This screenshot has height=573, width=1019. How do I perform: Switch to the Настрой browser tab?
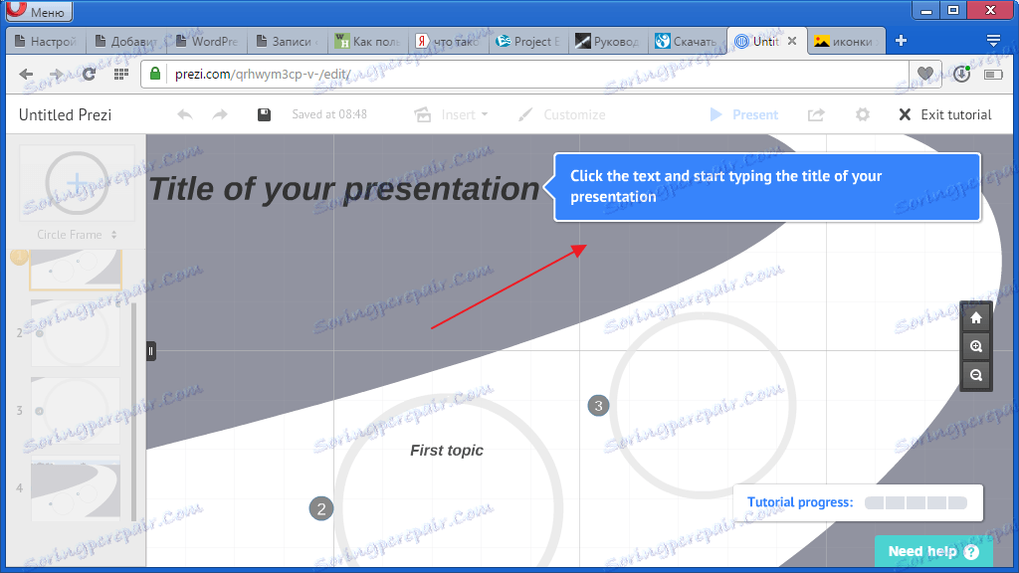pyautogui.click(x=46, y=42)
